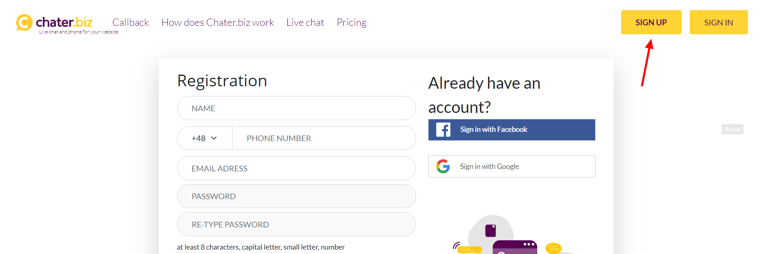Focus the RE-TYPE PASSWORD field

coord(296,225)
